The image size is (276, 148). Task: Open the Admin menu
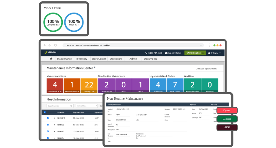[x=133, y=59]
